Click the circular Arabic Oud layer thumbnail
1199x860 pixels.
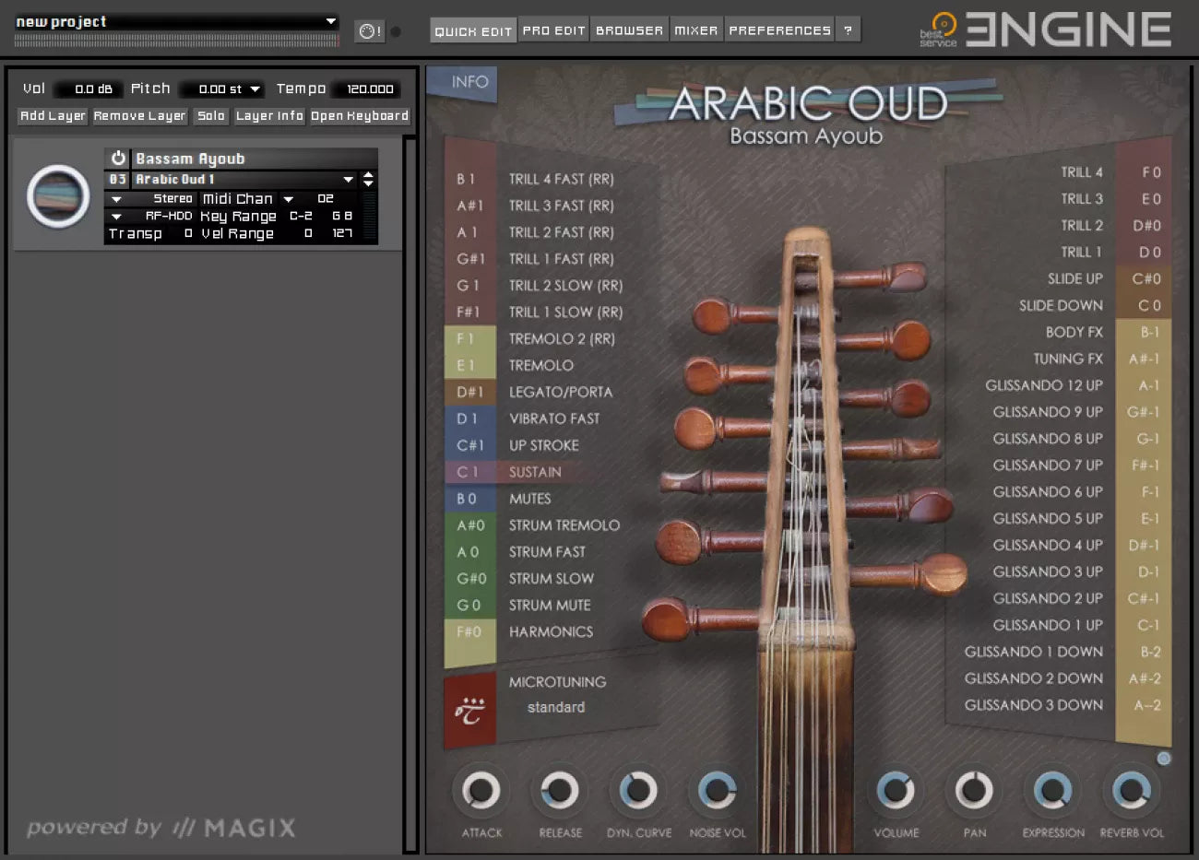(57, 195)
